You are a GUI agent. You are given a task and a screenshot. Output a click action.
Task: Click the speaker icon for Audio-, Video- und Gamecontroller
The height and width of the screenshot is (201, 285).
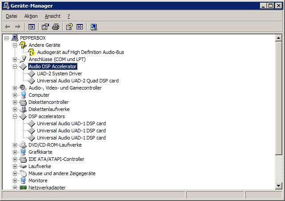[23, 88]
